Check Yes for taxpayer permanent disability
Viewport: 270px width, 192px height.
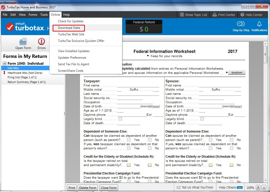point(129,165)
